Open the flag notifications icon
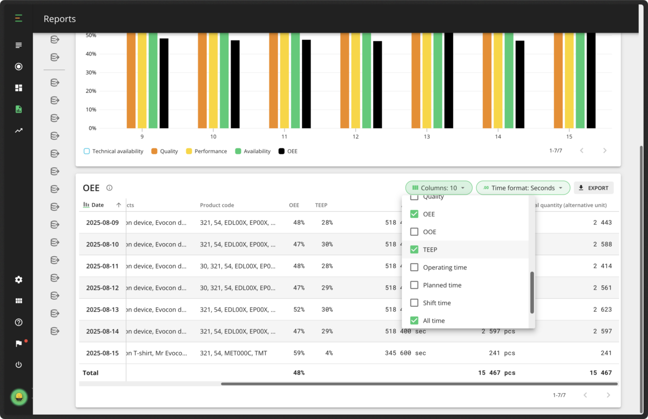 pyautogui.click(x=18, y=344)
